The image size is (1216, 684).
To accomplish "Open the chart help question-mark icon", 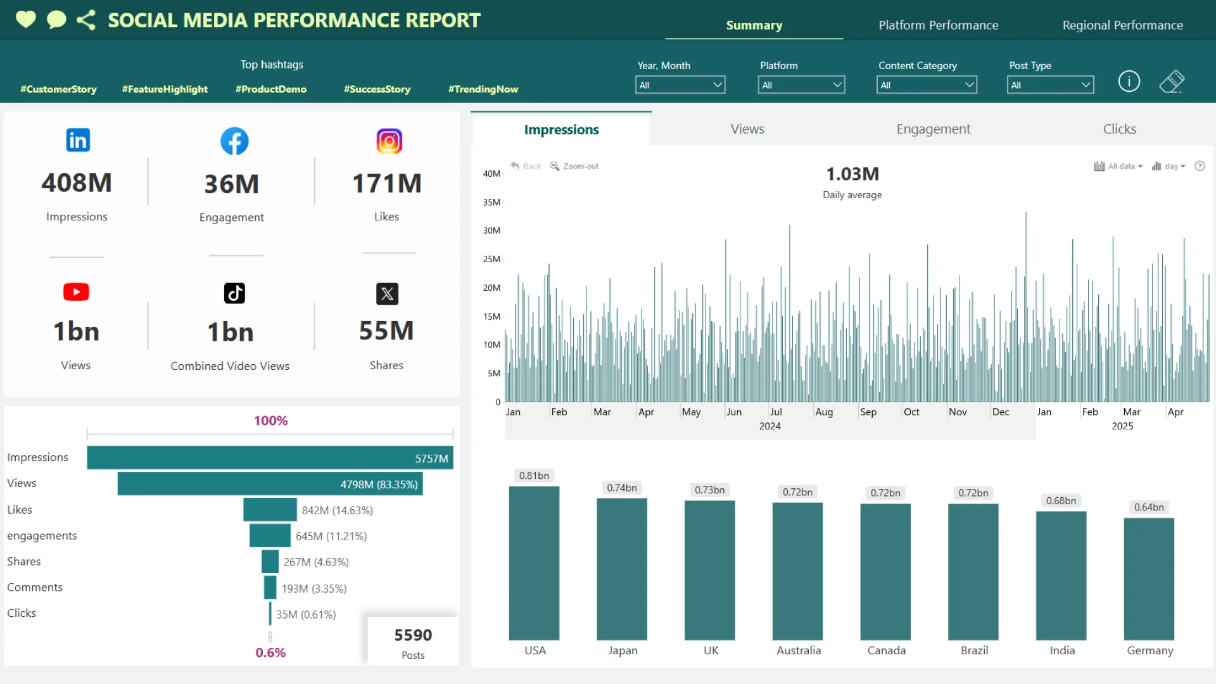I will (x=1200, y=166).
